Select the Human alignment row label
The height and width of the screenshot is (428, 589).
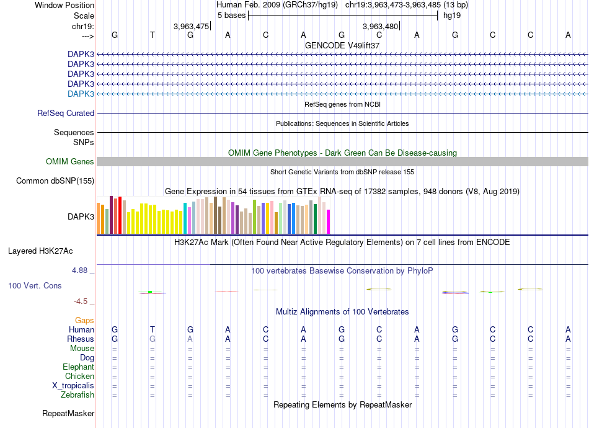click(x=81, y=330)
